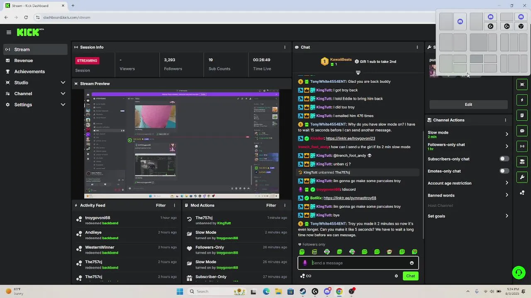This screenshot has width=531, height=298.
Task: Open the linktr.ee/gymnasttroy68 link
Action: click(350, 198)
